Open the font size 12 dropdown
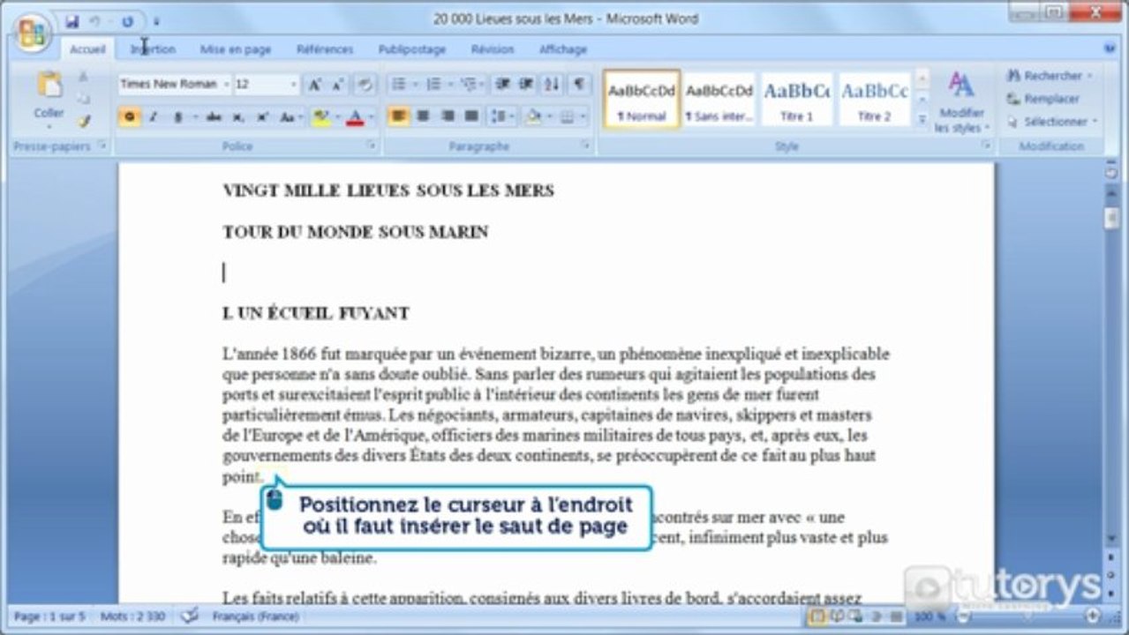This screenshot has width=1129, height=635. [x=294, y=85]
